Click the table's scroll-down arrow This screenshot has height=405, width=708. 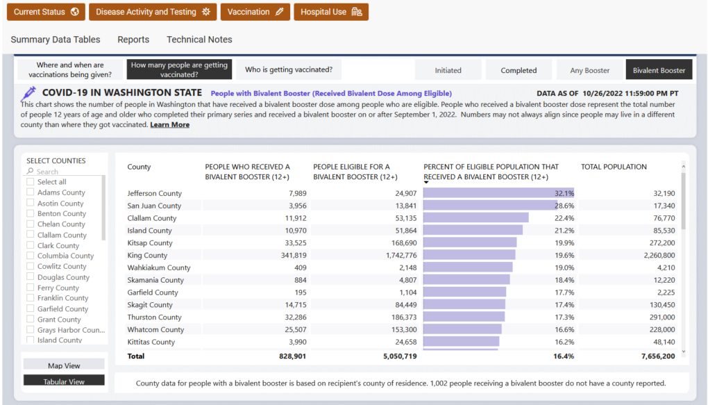[684, 352]
